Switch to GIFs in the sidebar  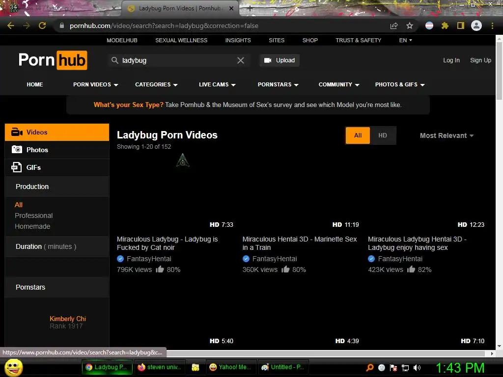coord(57,167)
